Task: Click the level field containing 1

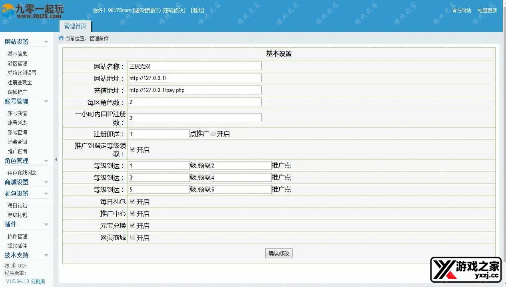Action: [159, 165]
